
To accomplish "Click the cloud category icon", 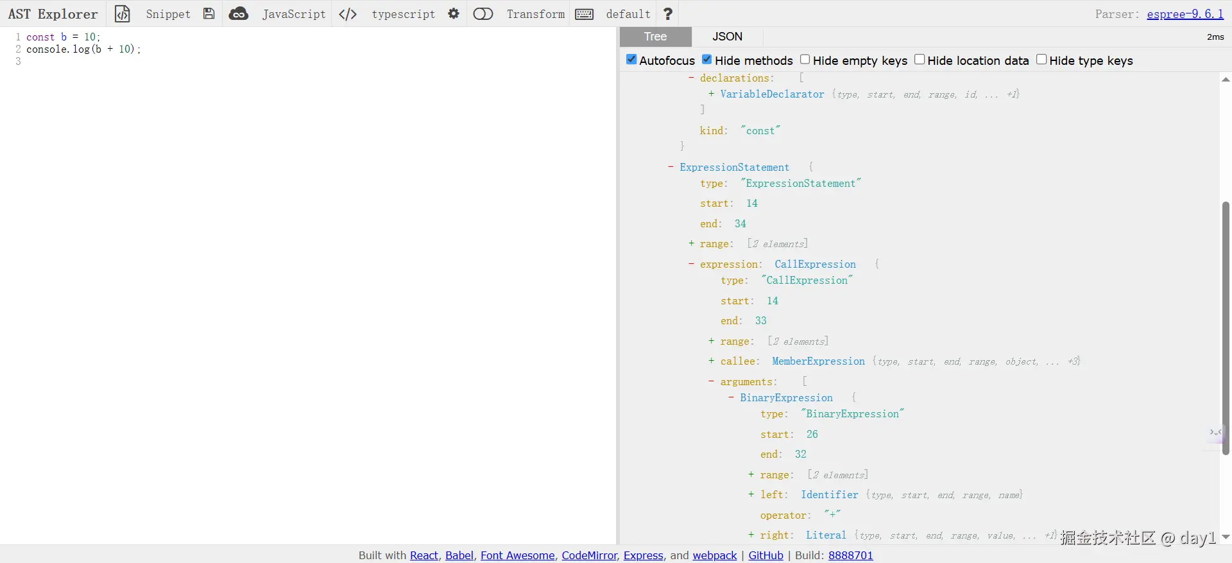I will pos(239,13).
